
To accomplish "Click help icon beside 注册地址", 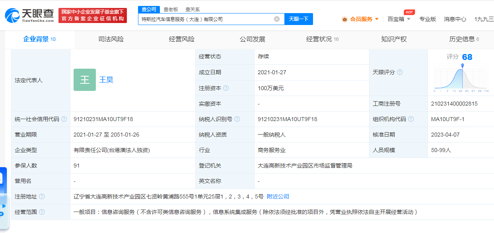I will point(42,196).
